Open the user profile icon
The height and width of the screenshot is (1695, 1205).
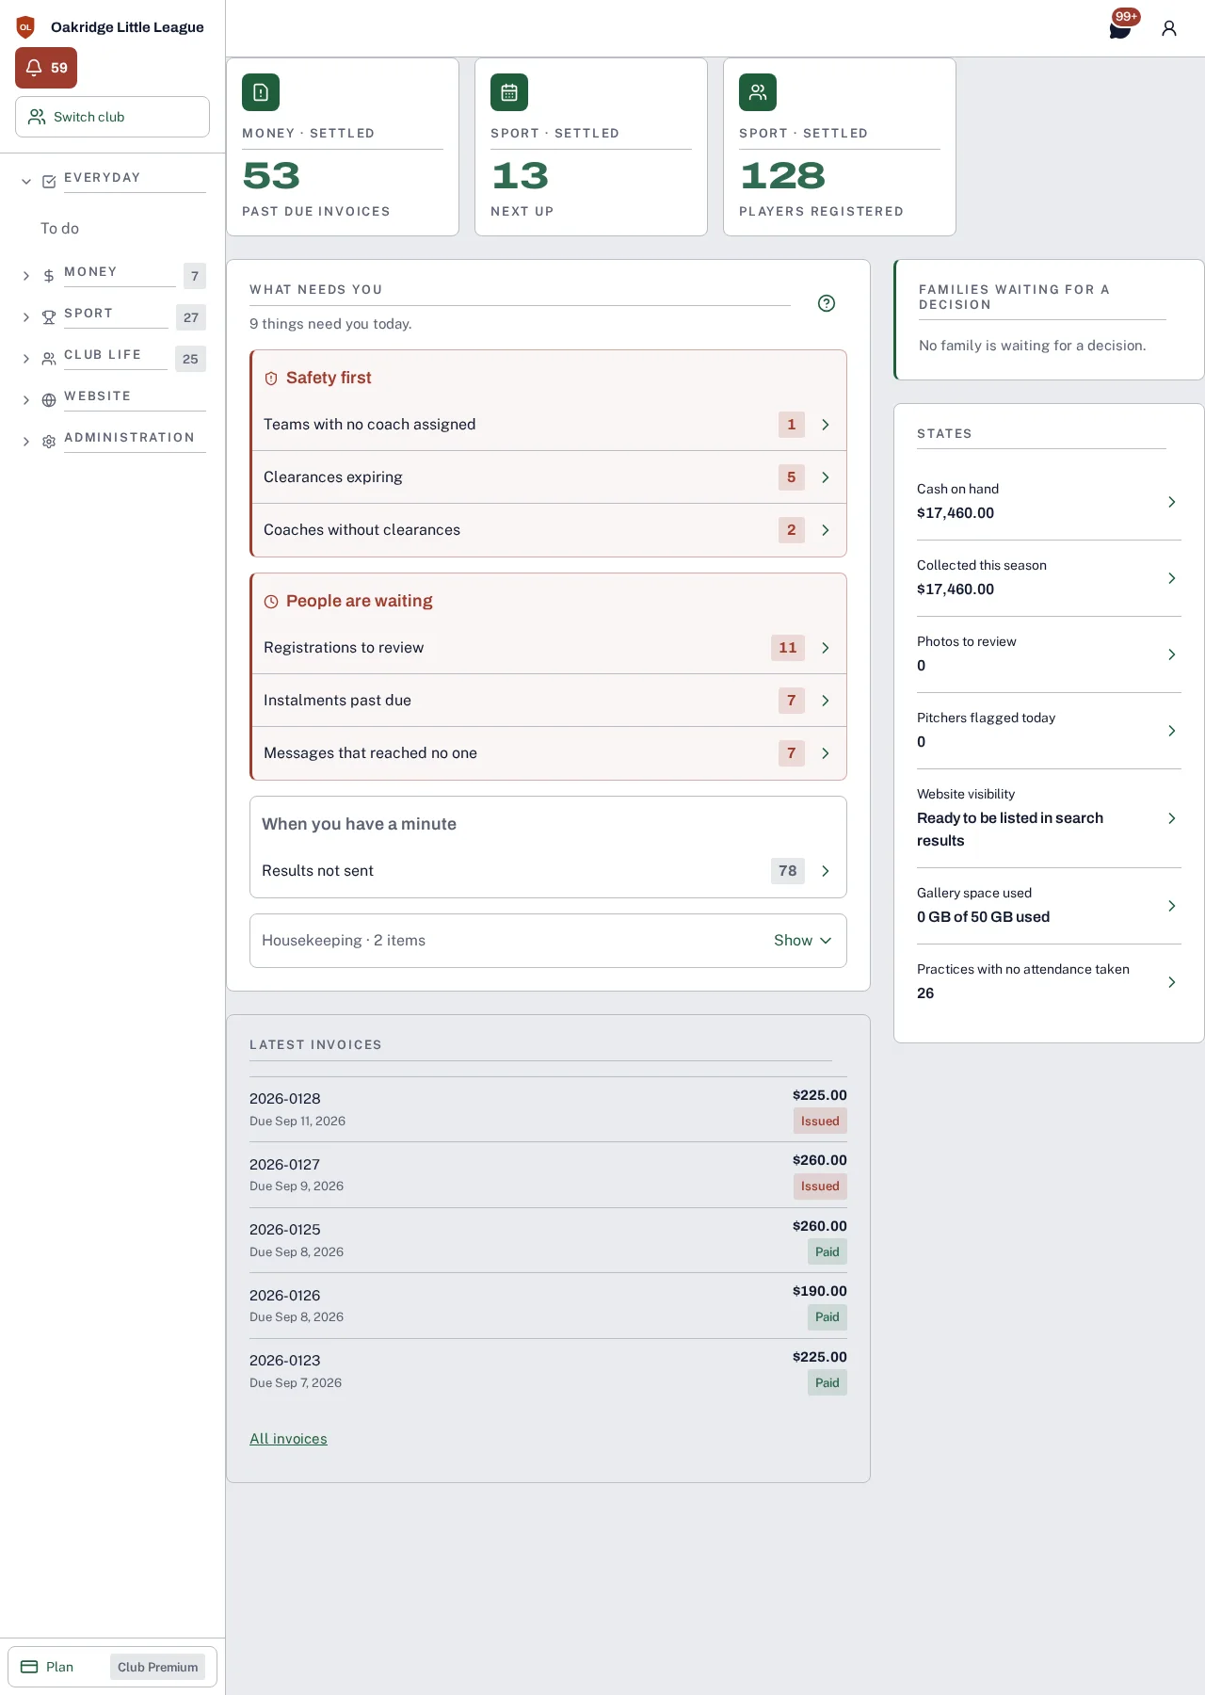[1169, 28]
